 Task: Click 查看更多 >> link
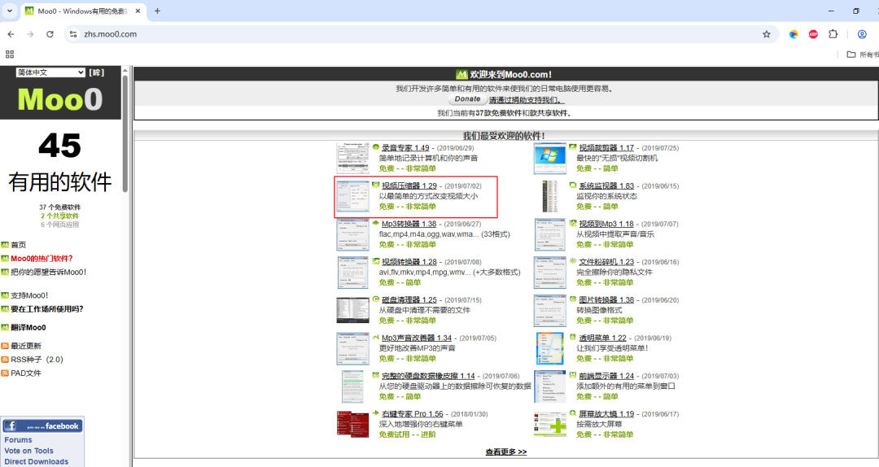click(506, 452)
